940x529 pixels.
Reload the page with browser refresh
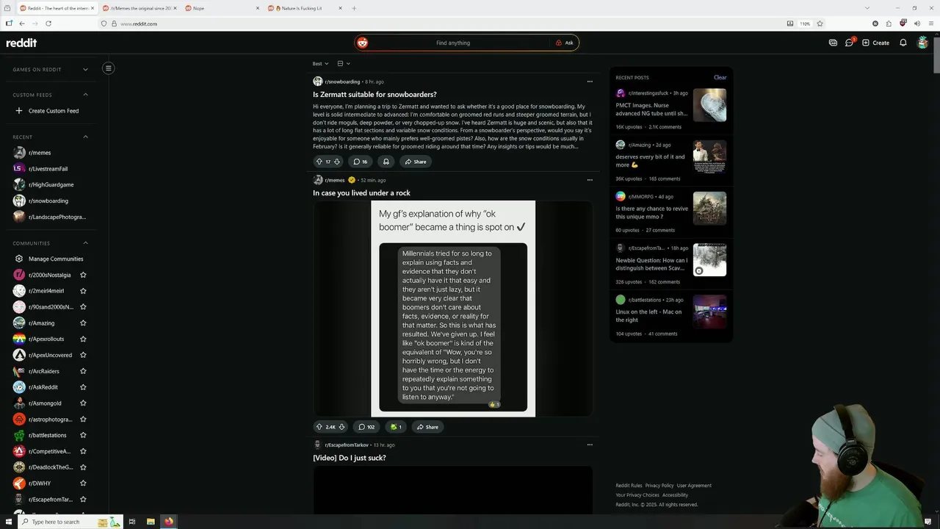48,24
